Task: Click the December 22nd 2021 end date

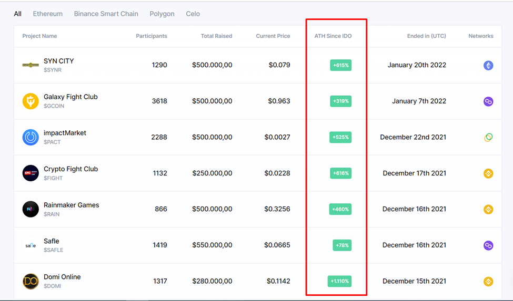Action: pos(413,137)
